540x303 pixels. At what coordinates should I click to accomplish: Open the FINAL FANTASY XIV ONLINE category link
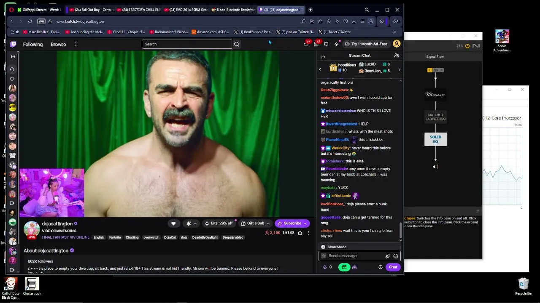[x=66, y=237]
